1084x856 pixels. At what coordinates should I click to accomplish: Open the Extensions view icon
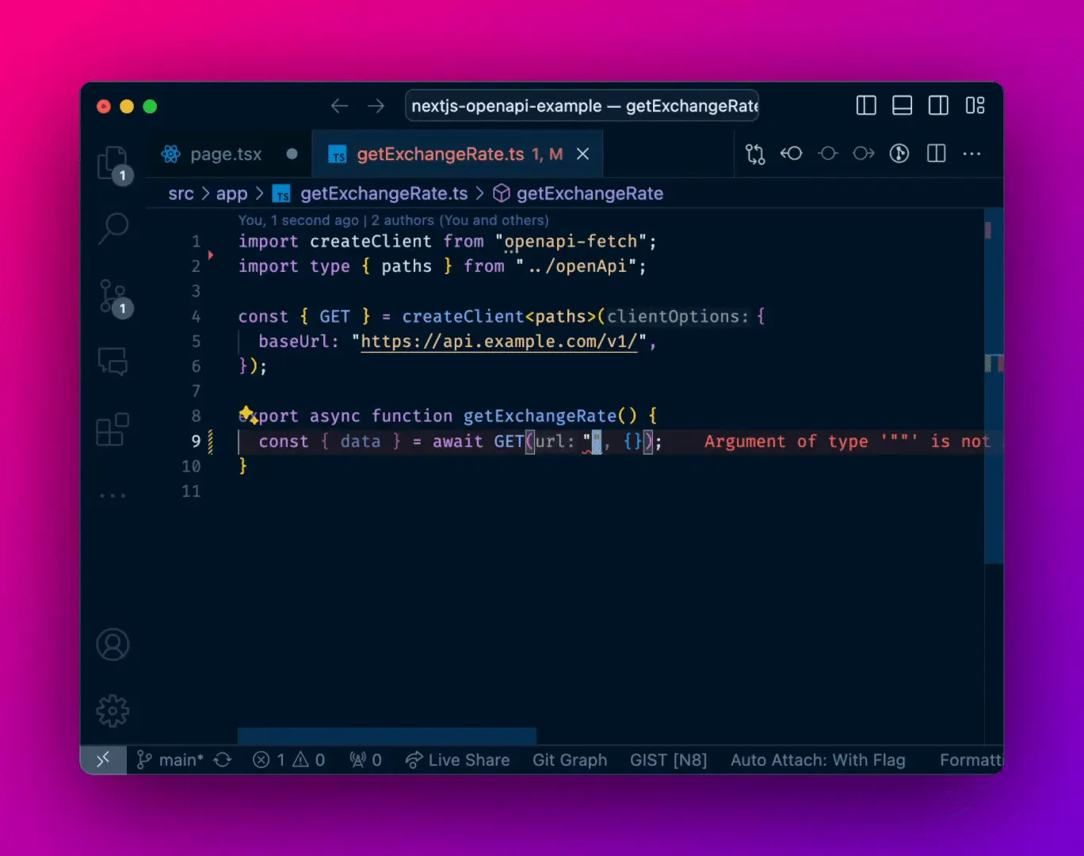point(113,430)
